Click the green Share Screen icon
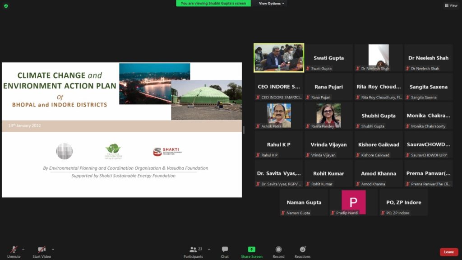This screenshot has width=462, height=260. pyautogui.click(x=251, y=249)
